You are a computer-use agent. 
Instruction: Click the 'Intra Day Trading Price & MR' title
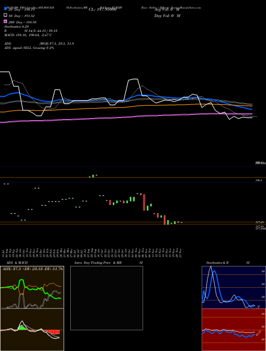tap(98, 263)
